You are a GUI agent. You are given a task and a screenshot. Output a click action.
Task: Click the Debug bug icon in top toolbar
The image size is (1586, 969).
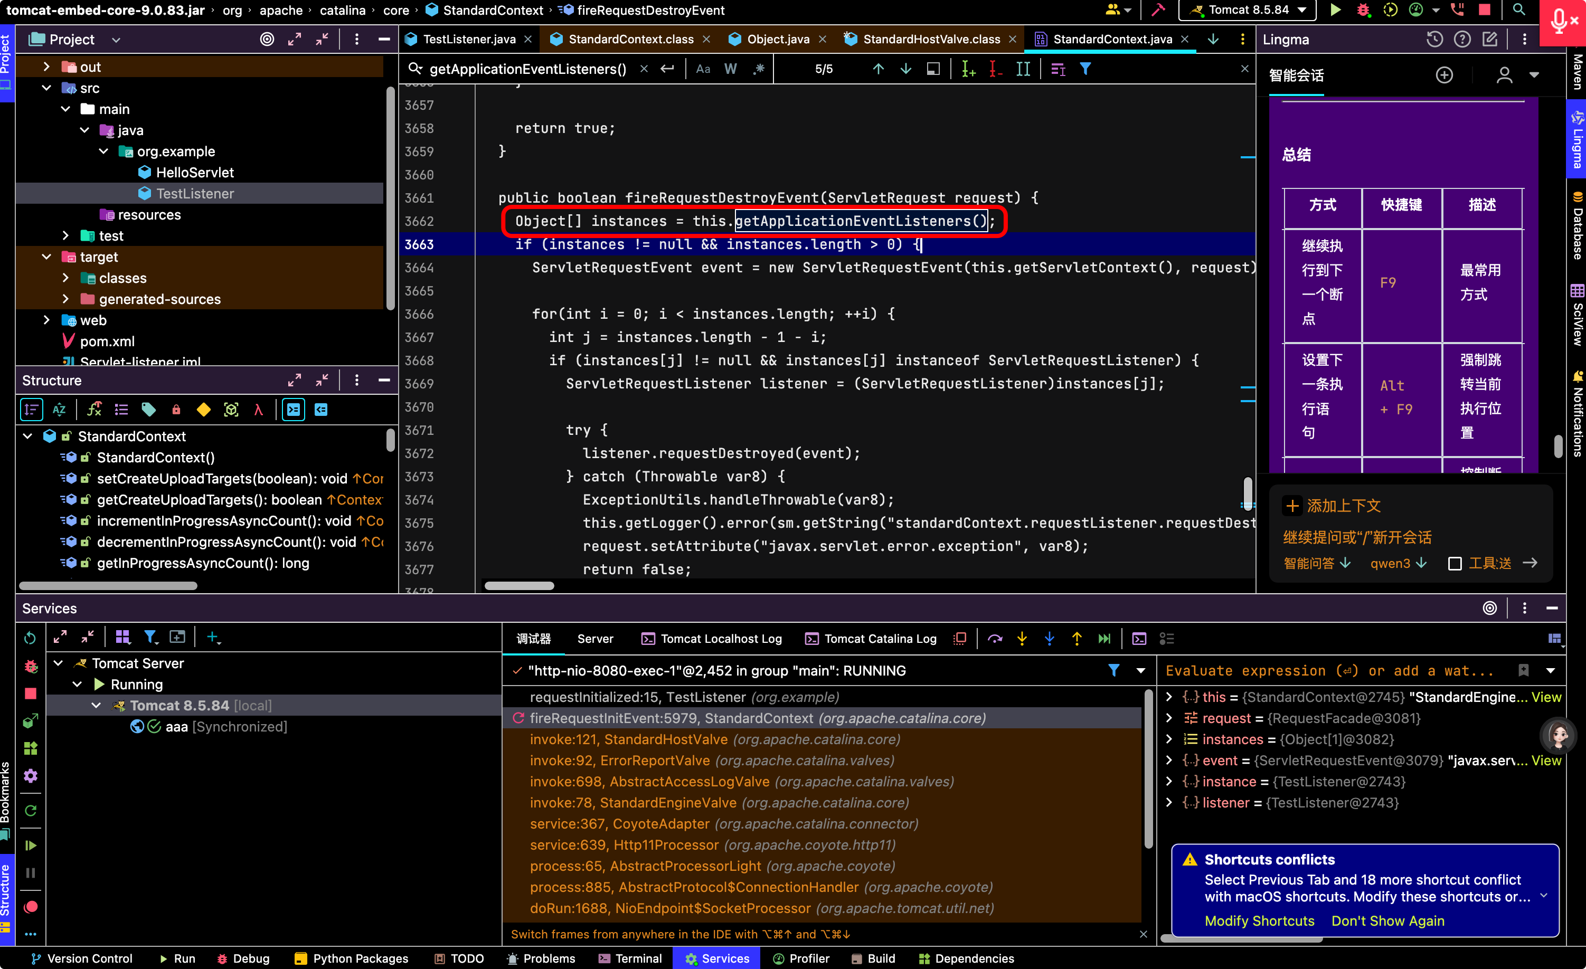(1363, 11)
